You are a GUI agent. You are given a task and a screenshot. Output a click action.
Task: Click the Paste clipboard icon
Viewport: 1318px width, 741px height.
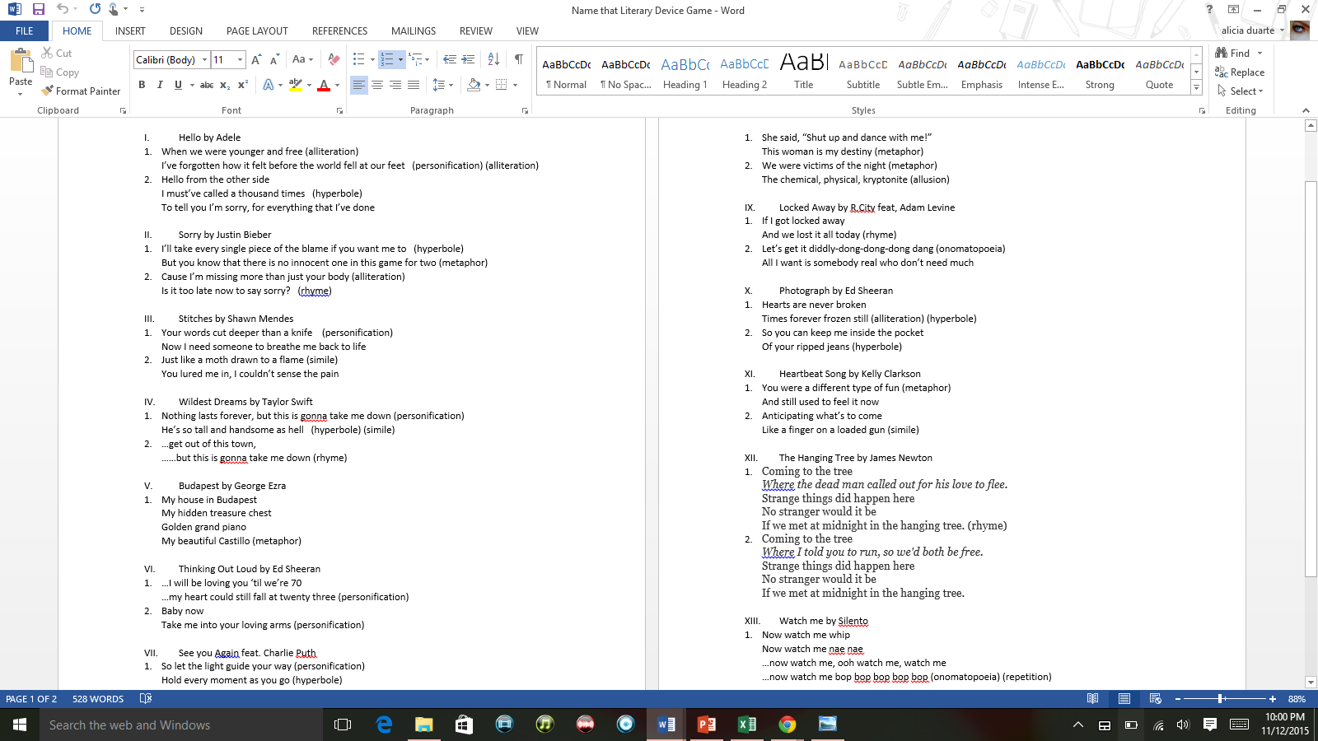point(21,61)
